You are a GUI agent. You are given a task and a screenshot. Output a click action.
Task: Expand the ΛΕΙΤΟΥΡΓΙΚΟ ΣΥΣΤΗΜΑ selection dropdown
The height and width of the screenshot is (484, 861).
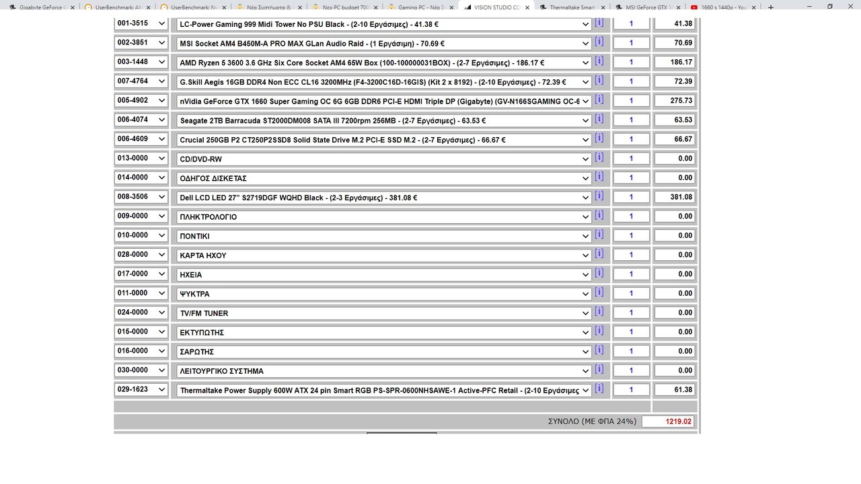coord(383,371)
